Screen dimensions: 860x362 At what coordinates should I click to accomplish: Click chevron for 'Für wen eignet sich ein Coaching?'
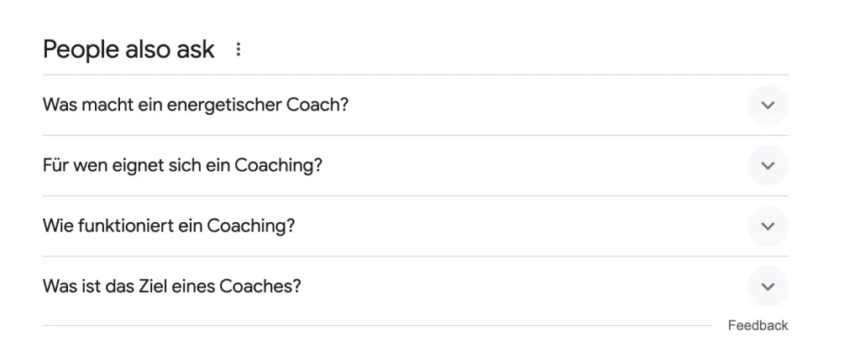pyautogui.click(x=767, y=166)
